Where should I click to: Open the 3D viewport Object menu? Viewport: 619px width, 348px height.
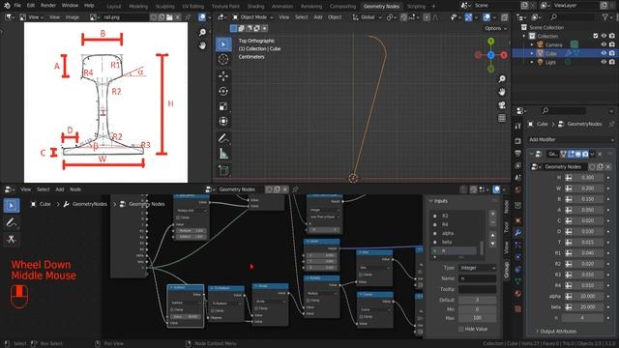(x=335, y=17)
